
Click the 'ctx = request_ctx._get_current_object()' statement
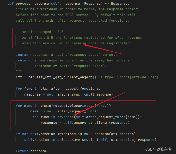(x=56, y=77)
